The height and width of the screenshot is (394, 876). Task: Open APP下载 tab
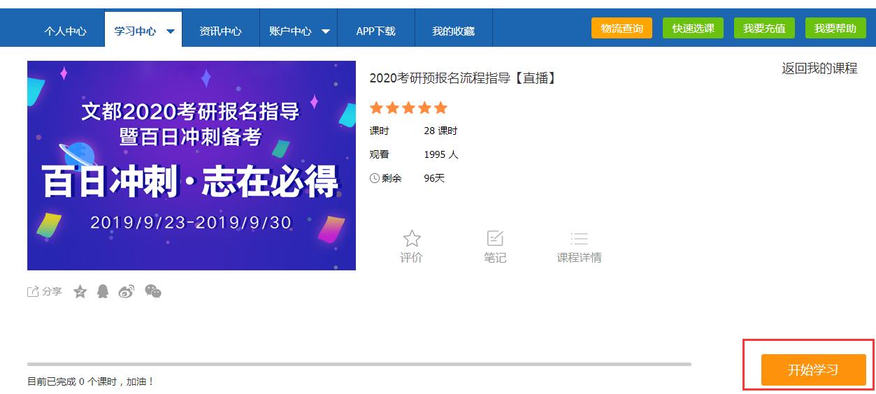click(x=376, y=31)
